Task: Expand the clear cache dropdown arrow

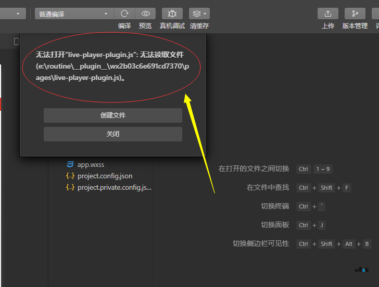Action: point(205,14)
